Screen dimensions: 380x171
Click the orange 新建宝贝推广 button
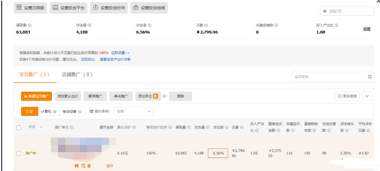click(x=37, y=96)
